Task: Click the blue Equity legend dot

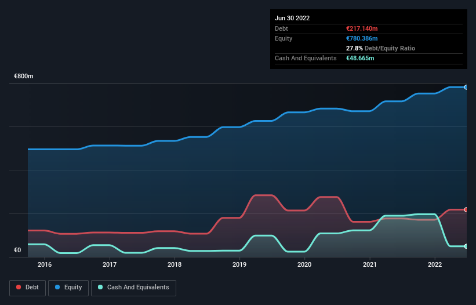Action: 57,287
